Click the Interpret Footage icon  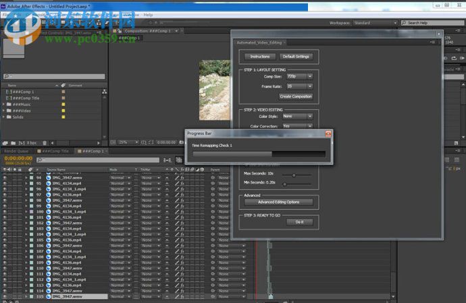(x=5, y=143)
